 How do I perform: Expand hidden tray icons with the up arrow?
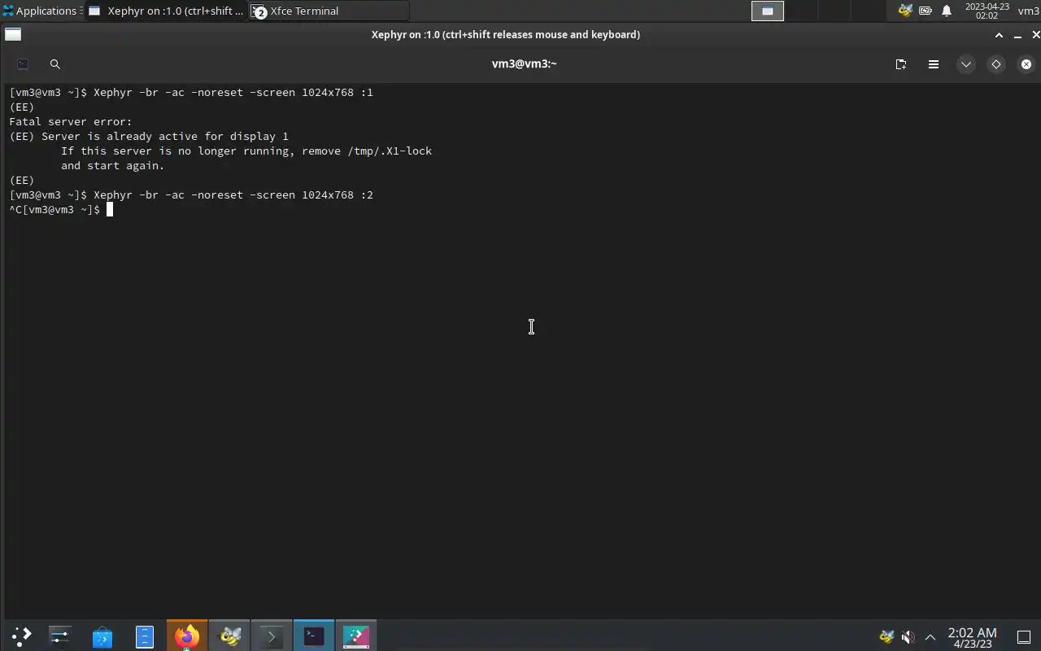[930, 637]
